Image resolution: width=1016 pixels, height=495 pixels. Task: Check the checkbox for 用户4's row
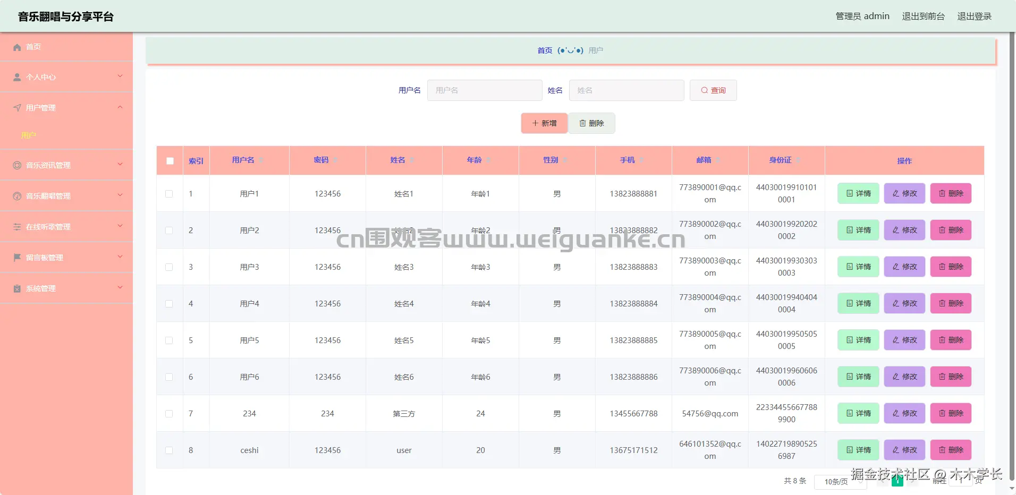pyautogui.click(x=169, y=304)
